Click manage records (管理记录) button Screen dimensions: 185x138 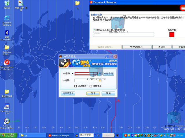(x=137, y=47)
